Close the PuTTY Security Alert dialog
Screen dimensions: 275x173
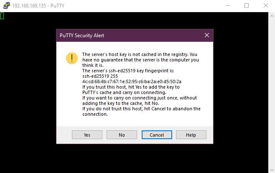(206, 36)
